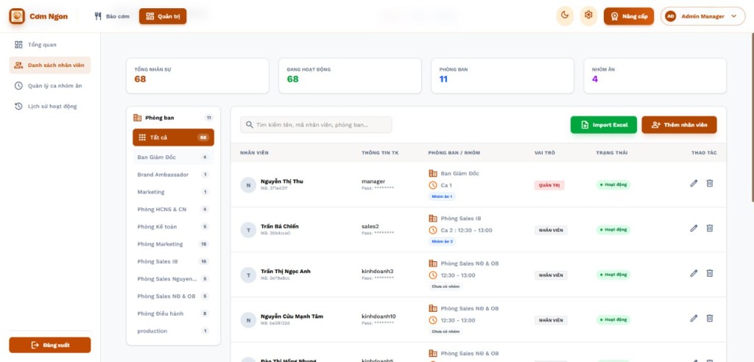Viewport: 754px width, 362px height.
Task: Open settings gear icon in header
Action: 588,16
